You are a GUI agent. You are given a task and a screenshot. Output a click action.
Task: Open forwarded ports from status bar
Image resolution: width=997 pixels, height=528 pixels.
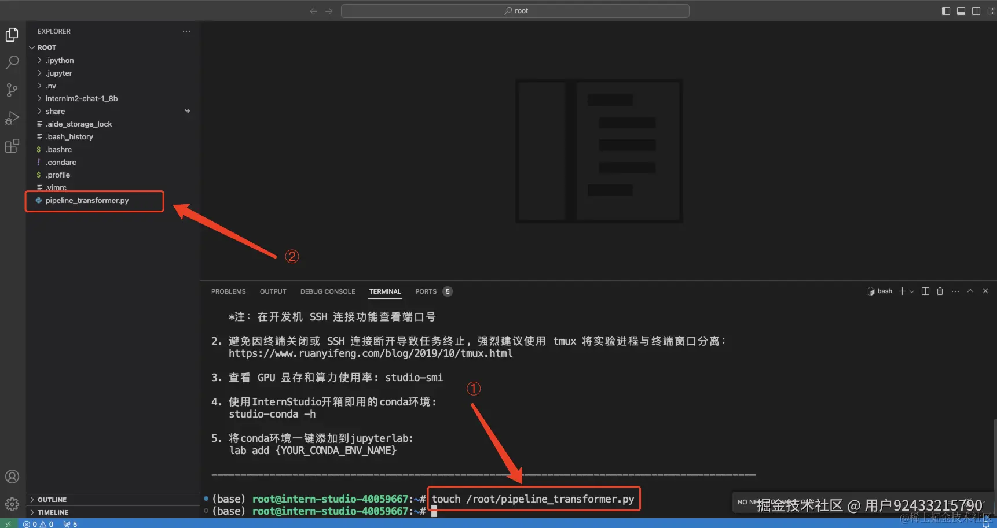coord(71,524)
